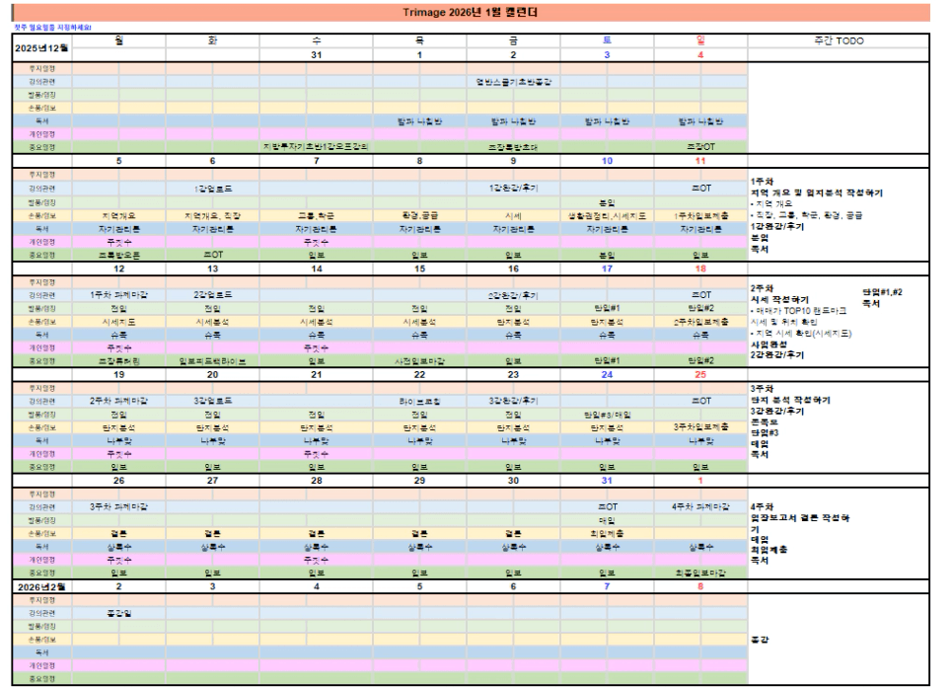This screenshot has height=689, width=951.
Task: Select the red date cell 25
Action: point(700,374)
